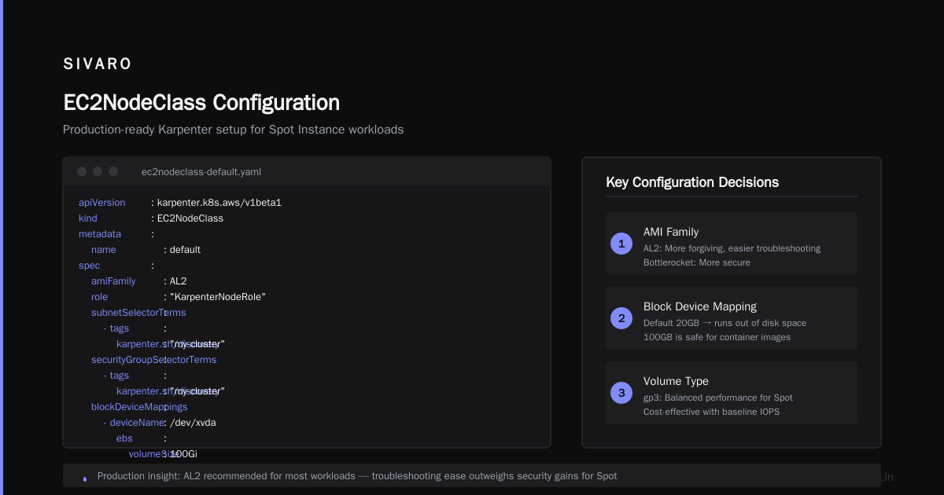Click the subtitle about Production-ready Karpenter setup
This screenshot has height=495, width=944.
pos(234,130)
